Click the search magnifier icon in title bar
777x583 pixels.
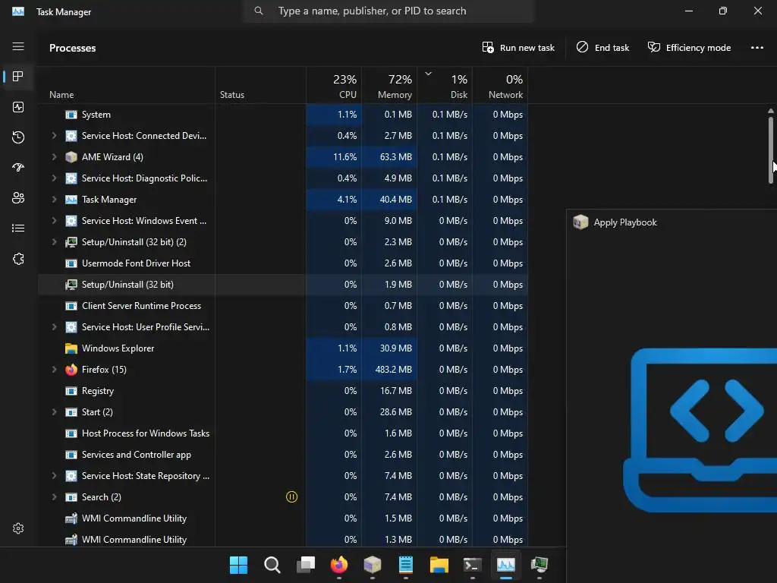click(259, 11)
